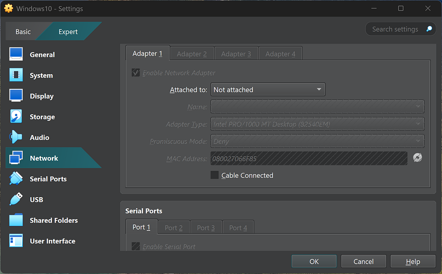The image size is (442, 274).
Task: Click the Storage disk icon
Action: [x=16, y=117]
